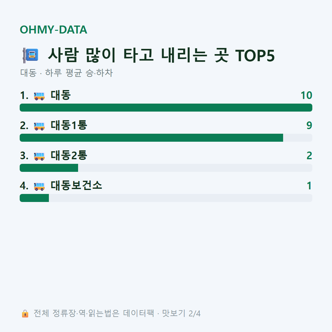The image size is (332, 332).
Task: Select the 대동1통 stop name
Action: [x=69, y=125]
